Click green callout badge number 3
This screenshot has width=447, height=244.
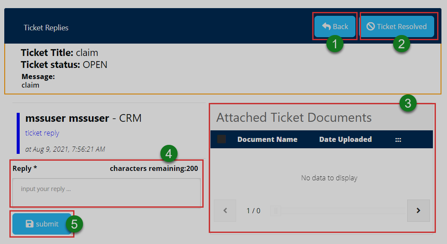tap(408, 103)
